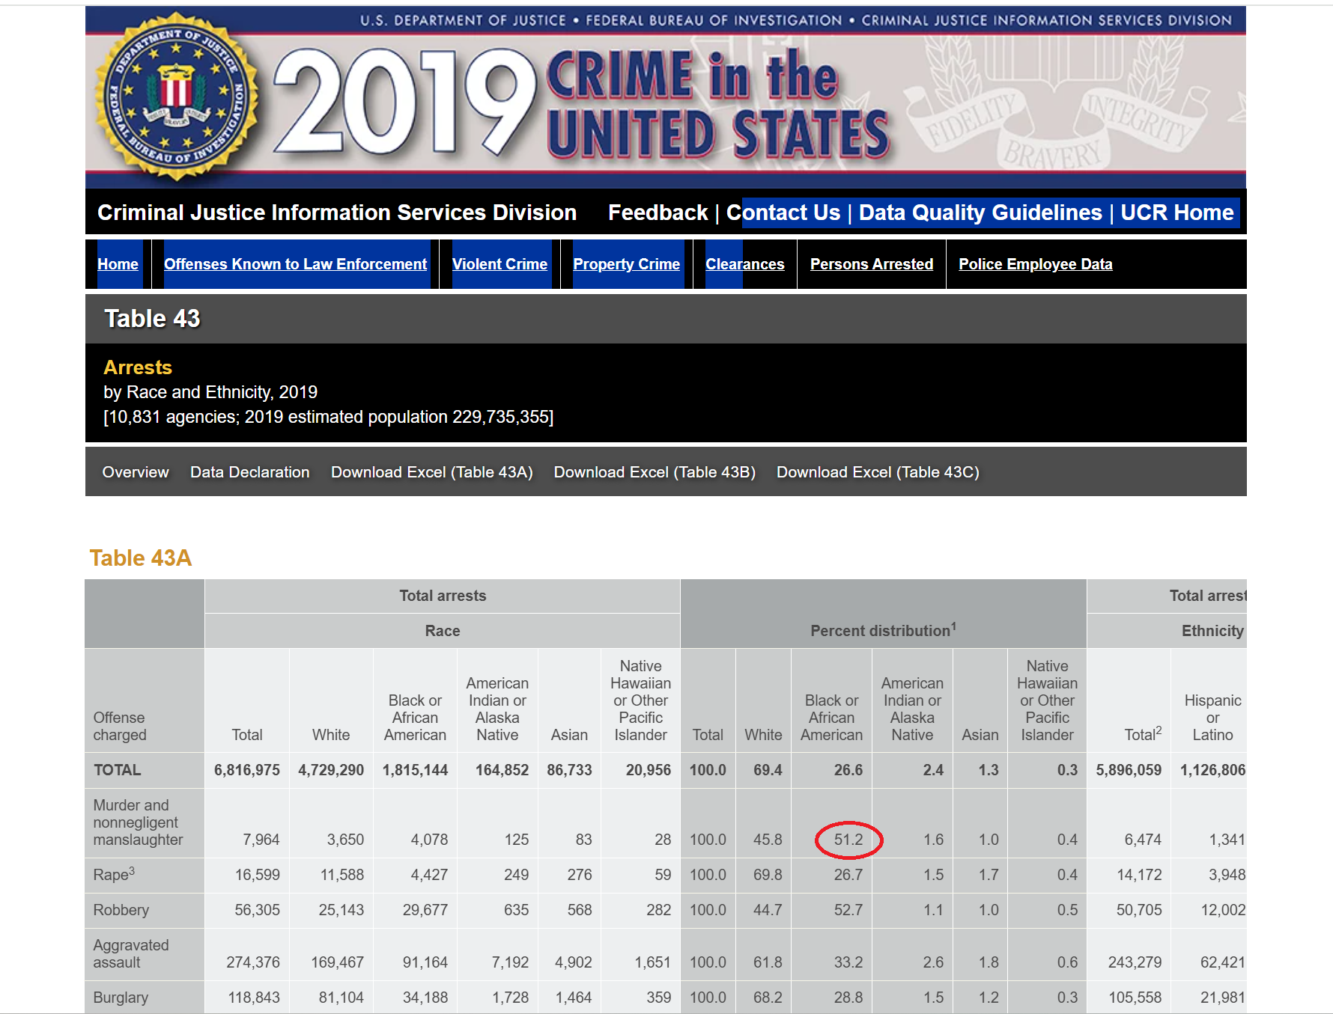Open the Home navigation link

pyautogui.click(x=118, y=264)
